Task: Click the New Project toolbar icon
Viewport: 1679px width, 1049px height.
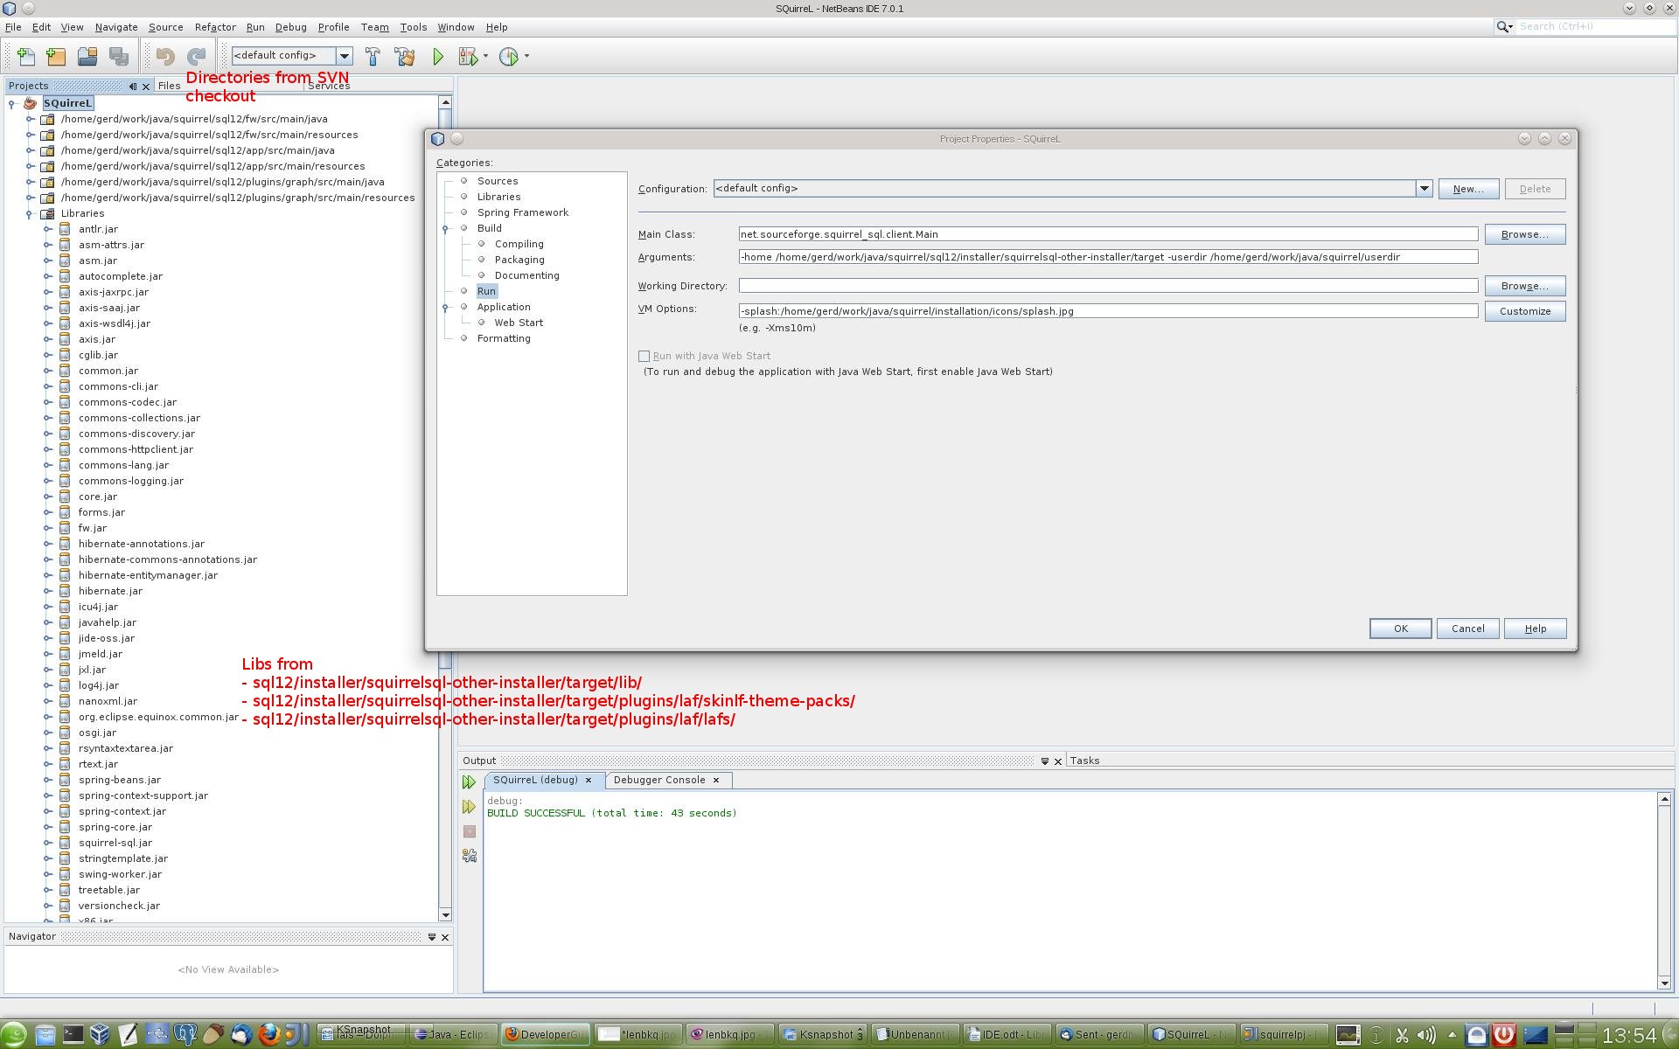Action: (56, 56)
